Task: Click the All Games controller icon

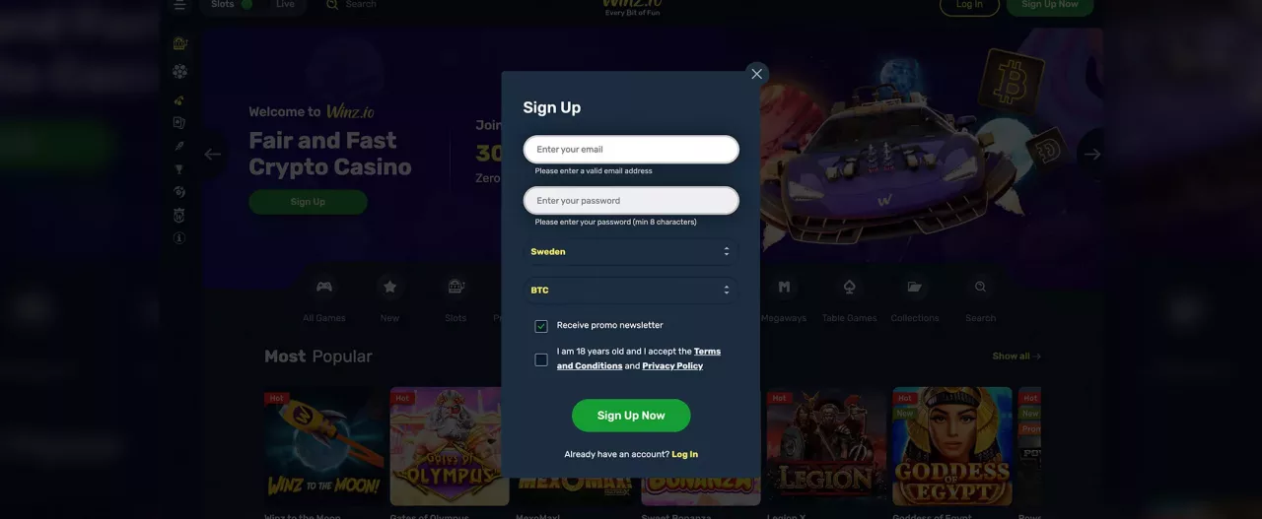Action: click(x=323, y=287)
